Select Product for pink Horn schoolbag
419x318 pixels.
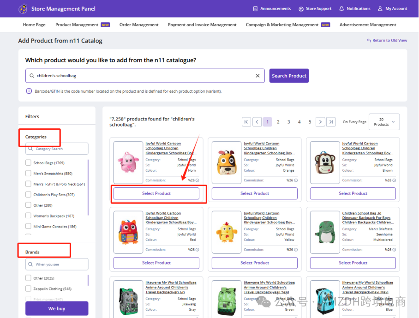(156, 193)
